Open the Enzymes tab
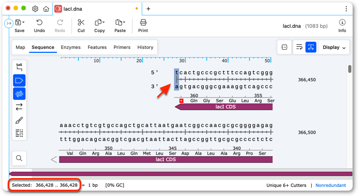The image size is (358, 196). click(x=71, y=48)
